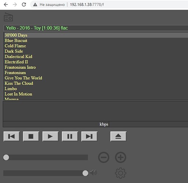Viewport: 188px width, 183px height.
Task: Pause the current track
Action: (70, 136)
